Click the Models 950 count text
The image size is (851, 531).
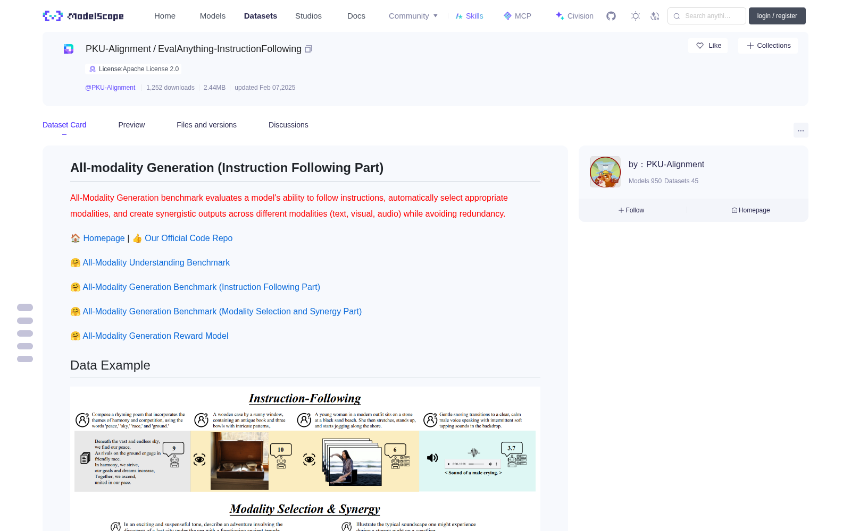(x=645, y=181)
